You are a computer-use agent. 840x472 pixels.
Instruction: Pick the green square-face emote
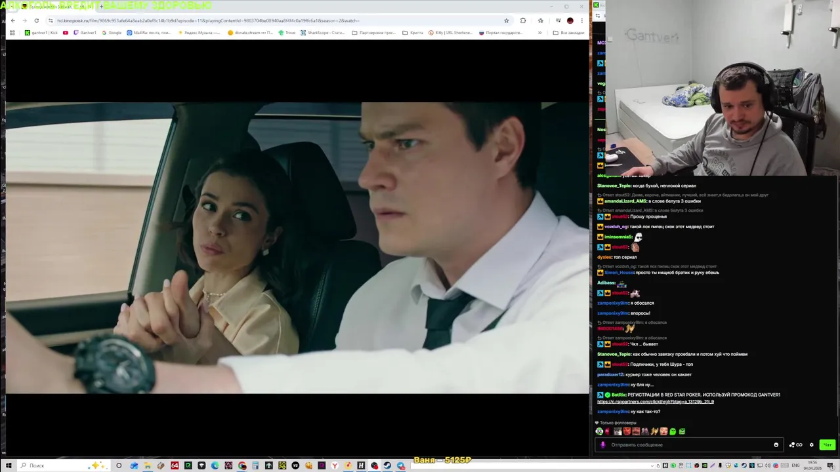(682, 431)
